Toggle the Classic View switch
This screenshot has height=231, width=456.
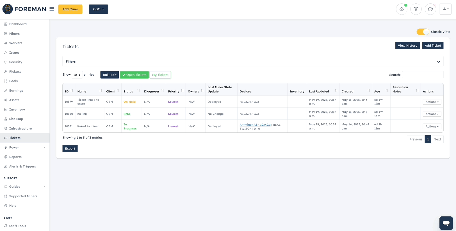pos(423,32)
